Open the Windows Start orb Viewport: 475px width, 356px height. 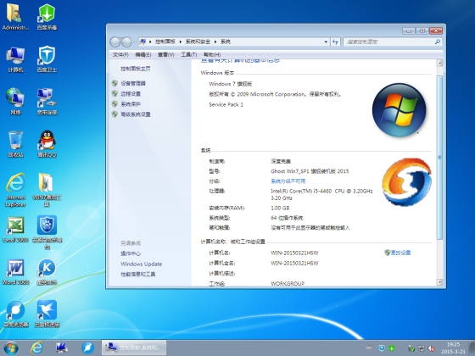(x=11, y=348)
